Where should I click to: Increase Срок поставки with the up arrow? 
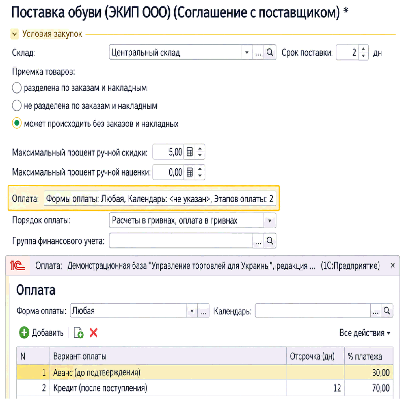click(363, 49)
